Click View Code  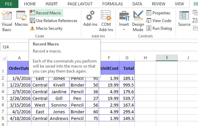click(x=159, y=21)
